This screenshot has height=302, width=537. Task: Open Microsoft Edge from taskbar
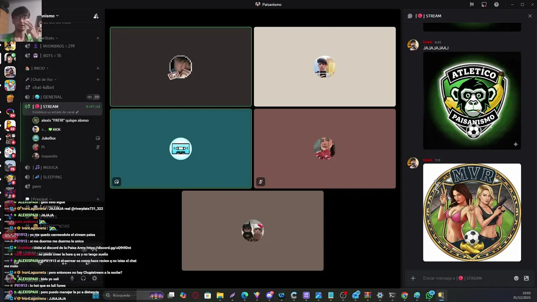(245, 295)
